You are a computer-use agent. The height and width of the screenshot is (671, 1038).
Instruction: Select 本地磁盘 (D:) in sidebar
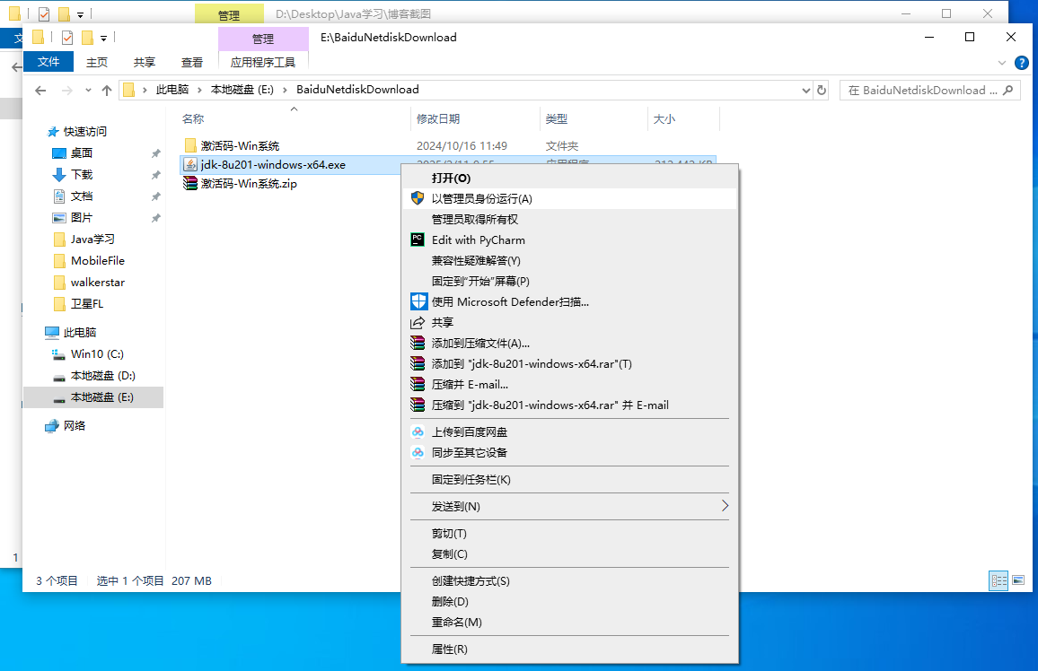tap(102, 376)
